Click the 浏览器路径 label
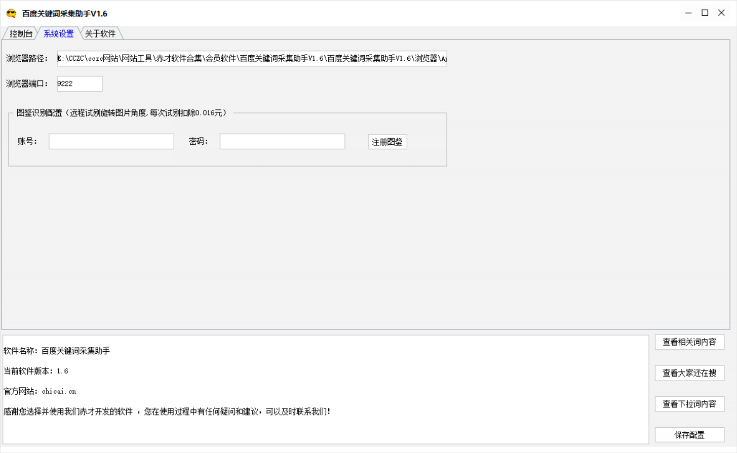Image resolution: width=737 pixels, height=453 pixels. coord(27,59)
